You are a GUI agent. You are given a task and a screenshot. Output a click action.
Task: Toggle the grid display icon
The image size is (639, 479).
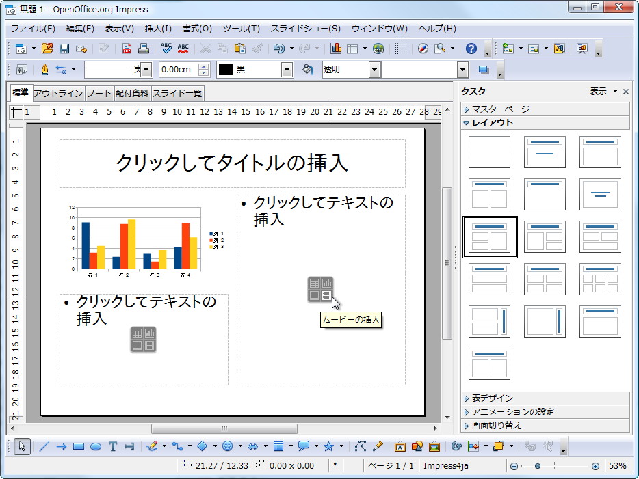pyautogui.click(x=402, y=49)
